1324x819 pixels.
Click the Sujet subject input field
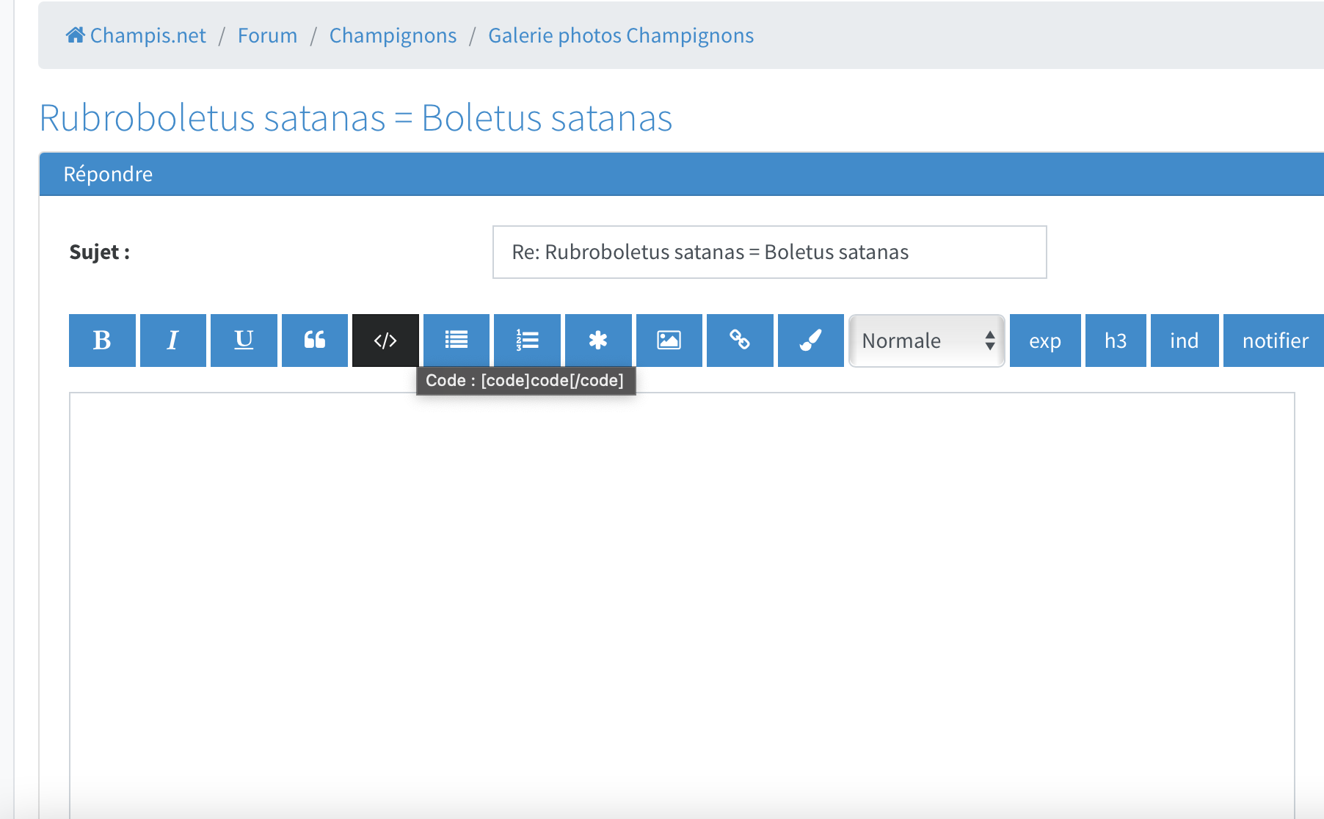pyautogui.click(x=769, y=252)
